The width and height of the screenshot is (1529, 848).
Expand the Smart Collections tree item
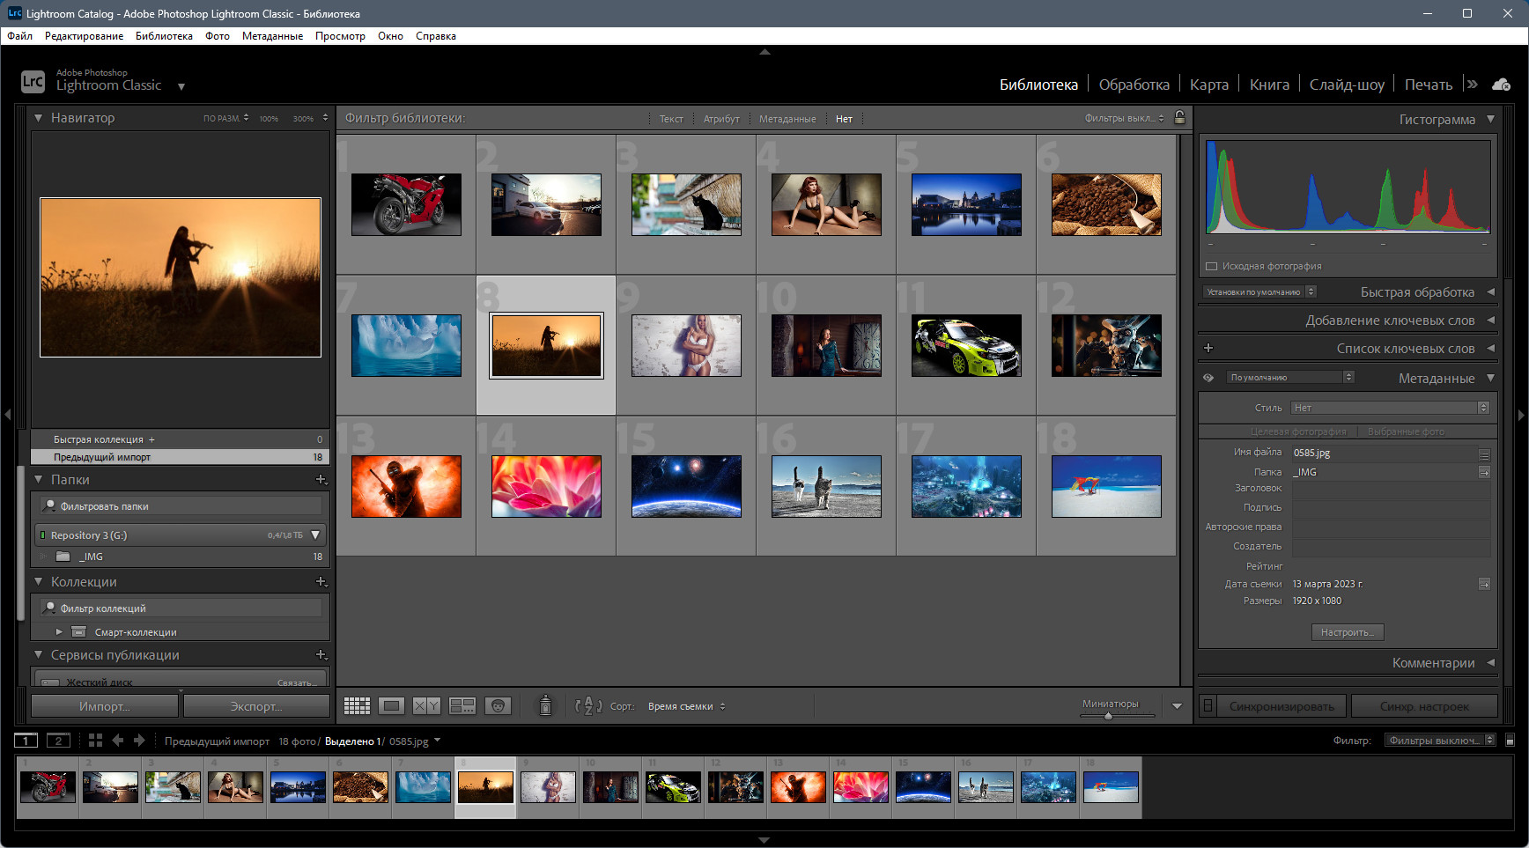pos(59,631)
